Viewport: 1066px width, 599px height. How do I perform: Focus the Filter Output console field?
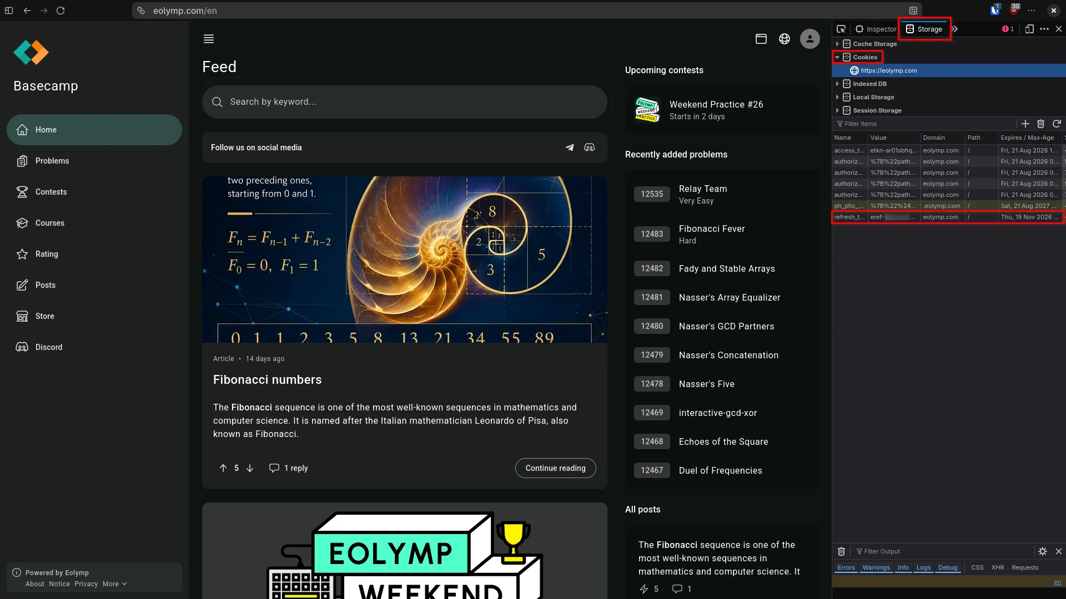tap(943, 551)
